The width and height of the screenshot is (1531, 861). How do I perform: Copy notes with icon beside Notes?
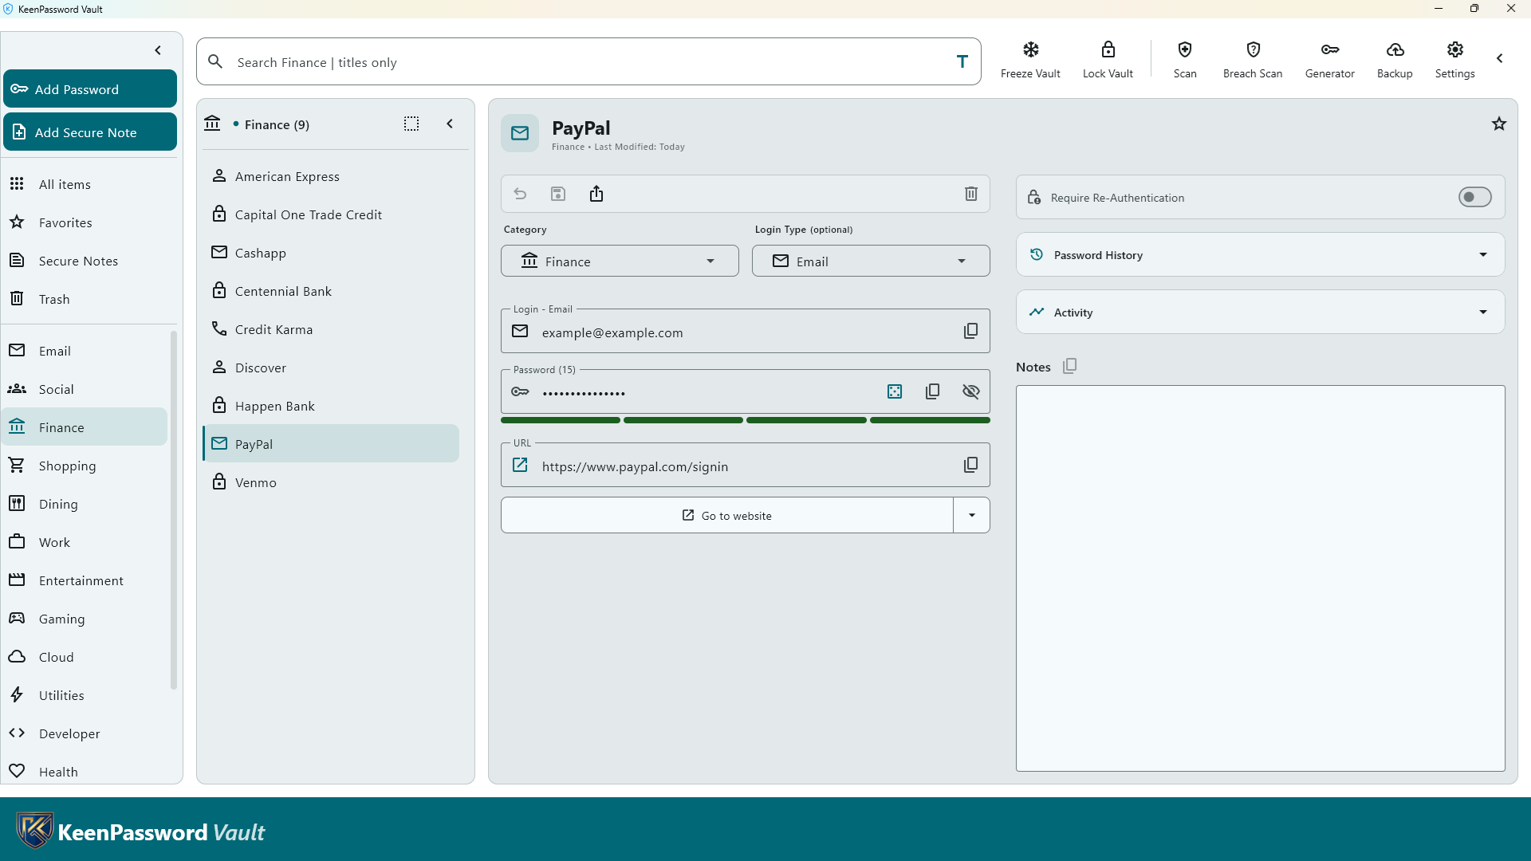pos(1070,366)
